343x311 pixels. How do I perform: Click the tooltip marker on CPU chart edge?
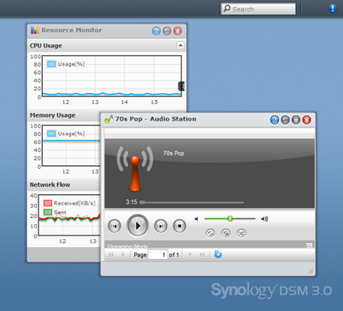pos(181,86)
